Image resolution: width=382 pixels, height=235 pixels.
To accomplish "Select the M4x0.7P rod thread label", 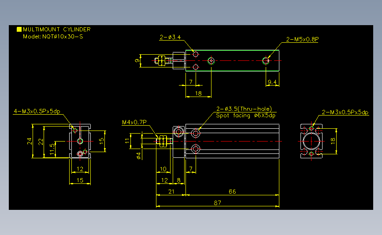I will (x=134, y=122).
